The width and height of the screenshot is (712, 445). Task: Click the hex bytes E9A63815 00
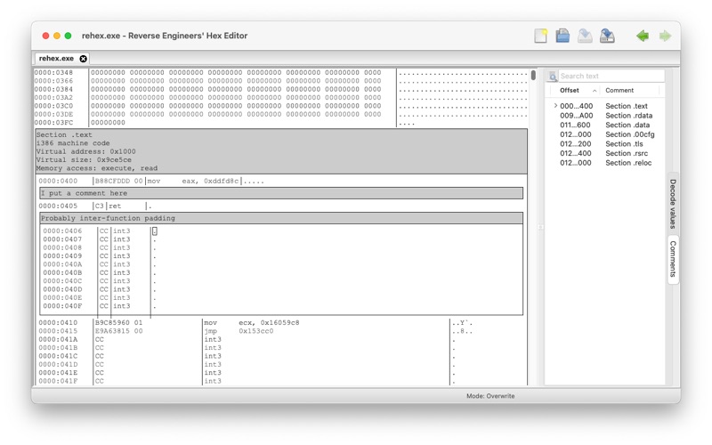pyautogui.click(x=118, y=331)
